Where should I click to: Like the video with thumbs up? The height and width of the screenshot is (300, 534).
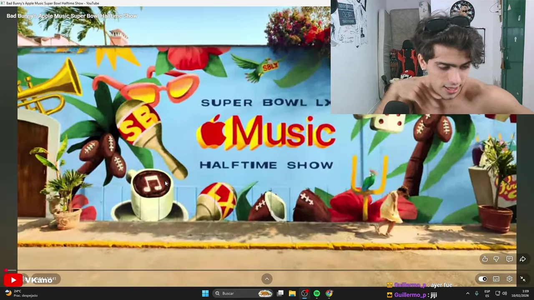pos(485,259)
